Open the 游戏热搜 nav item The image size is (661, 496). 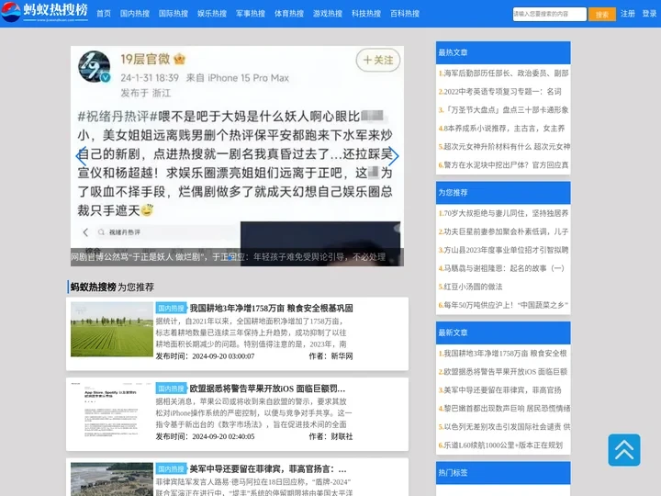click(x=328, y=14)
